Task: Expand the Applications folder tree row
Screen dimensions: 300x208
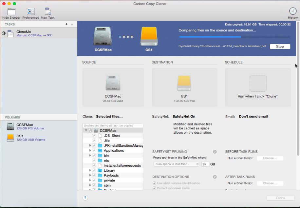Action: point(90,151)
